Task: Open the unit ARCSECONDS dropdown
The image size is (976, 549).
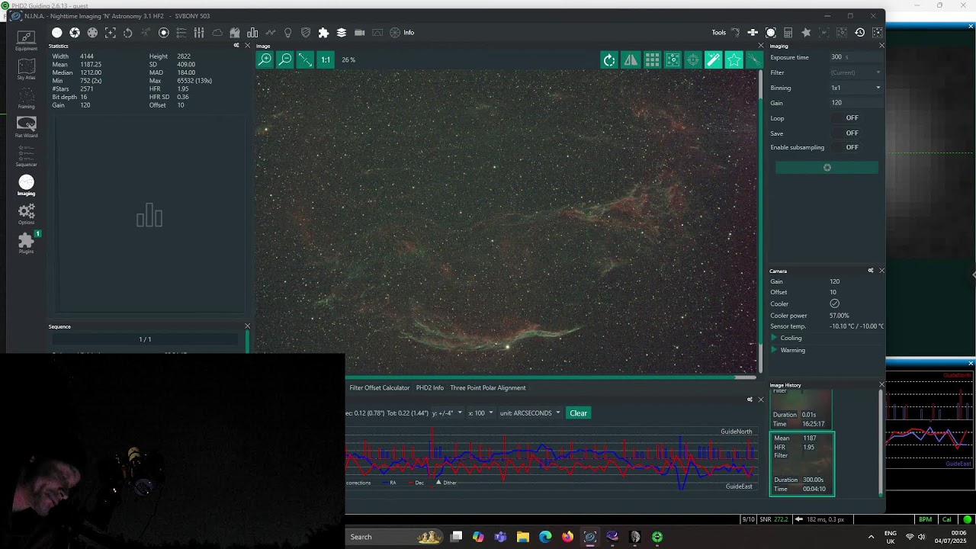Action: coord(530,413)
